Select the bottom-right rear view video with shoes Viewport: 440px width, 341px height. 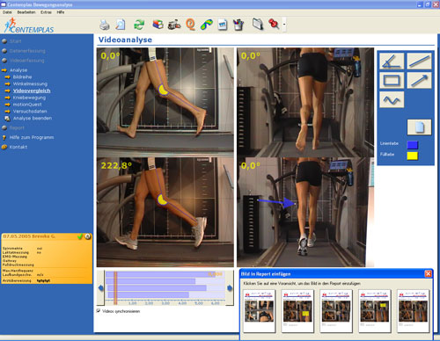coord(305,212)
